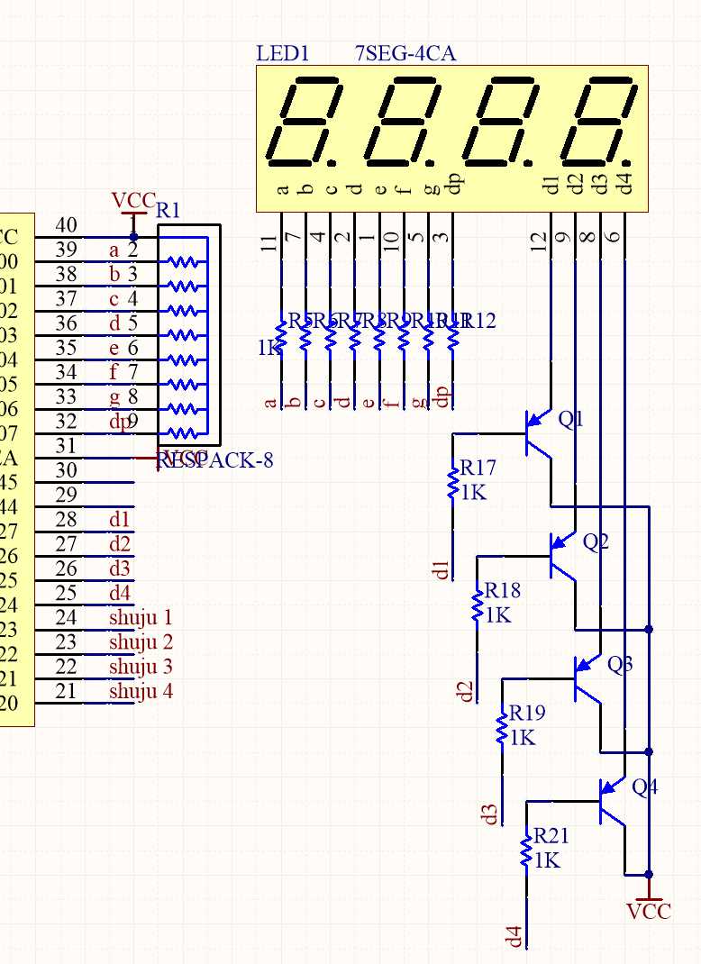Viewport: 701px width, 964px height.
Task: Click the red d2 net label below R18
Action: pyautogui.click(x=466, y=692)
